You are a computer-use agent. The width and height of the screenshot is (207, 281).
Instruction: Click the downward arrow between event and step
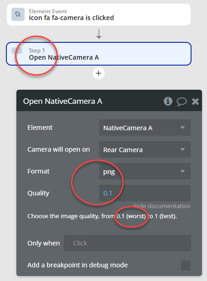click(x=99, y=34)
